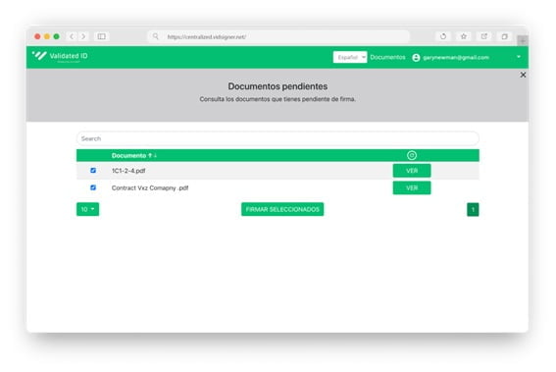Toggle the browser sidebar icon
Viewport: 556px width, 372px height.
pos(101,36)
